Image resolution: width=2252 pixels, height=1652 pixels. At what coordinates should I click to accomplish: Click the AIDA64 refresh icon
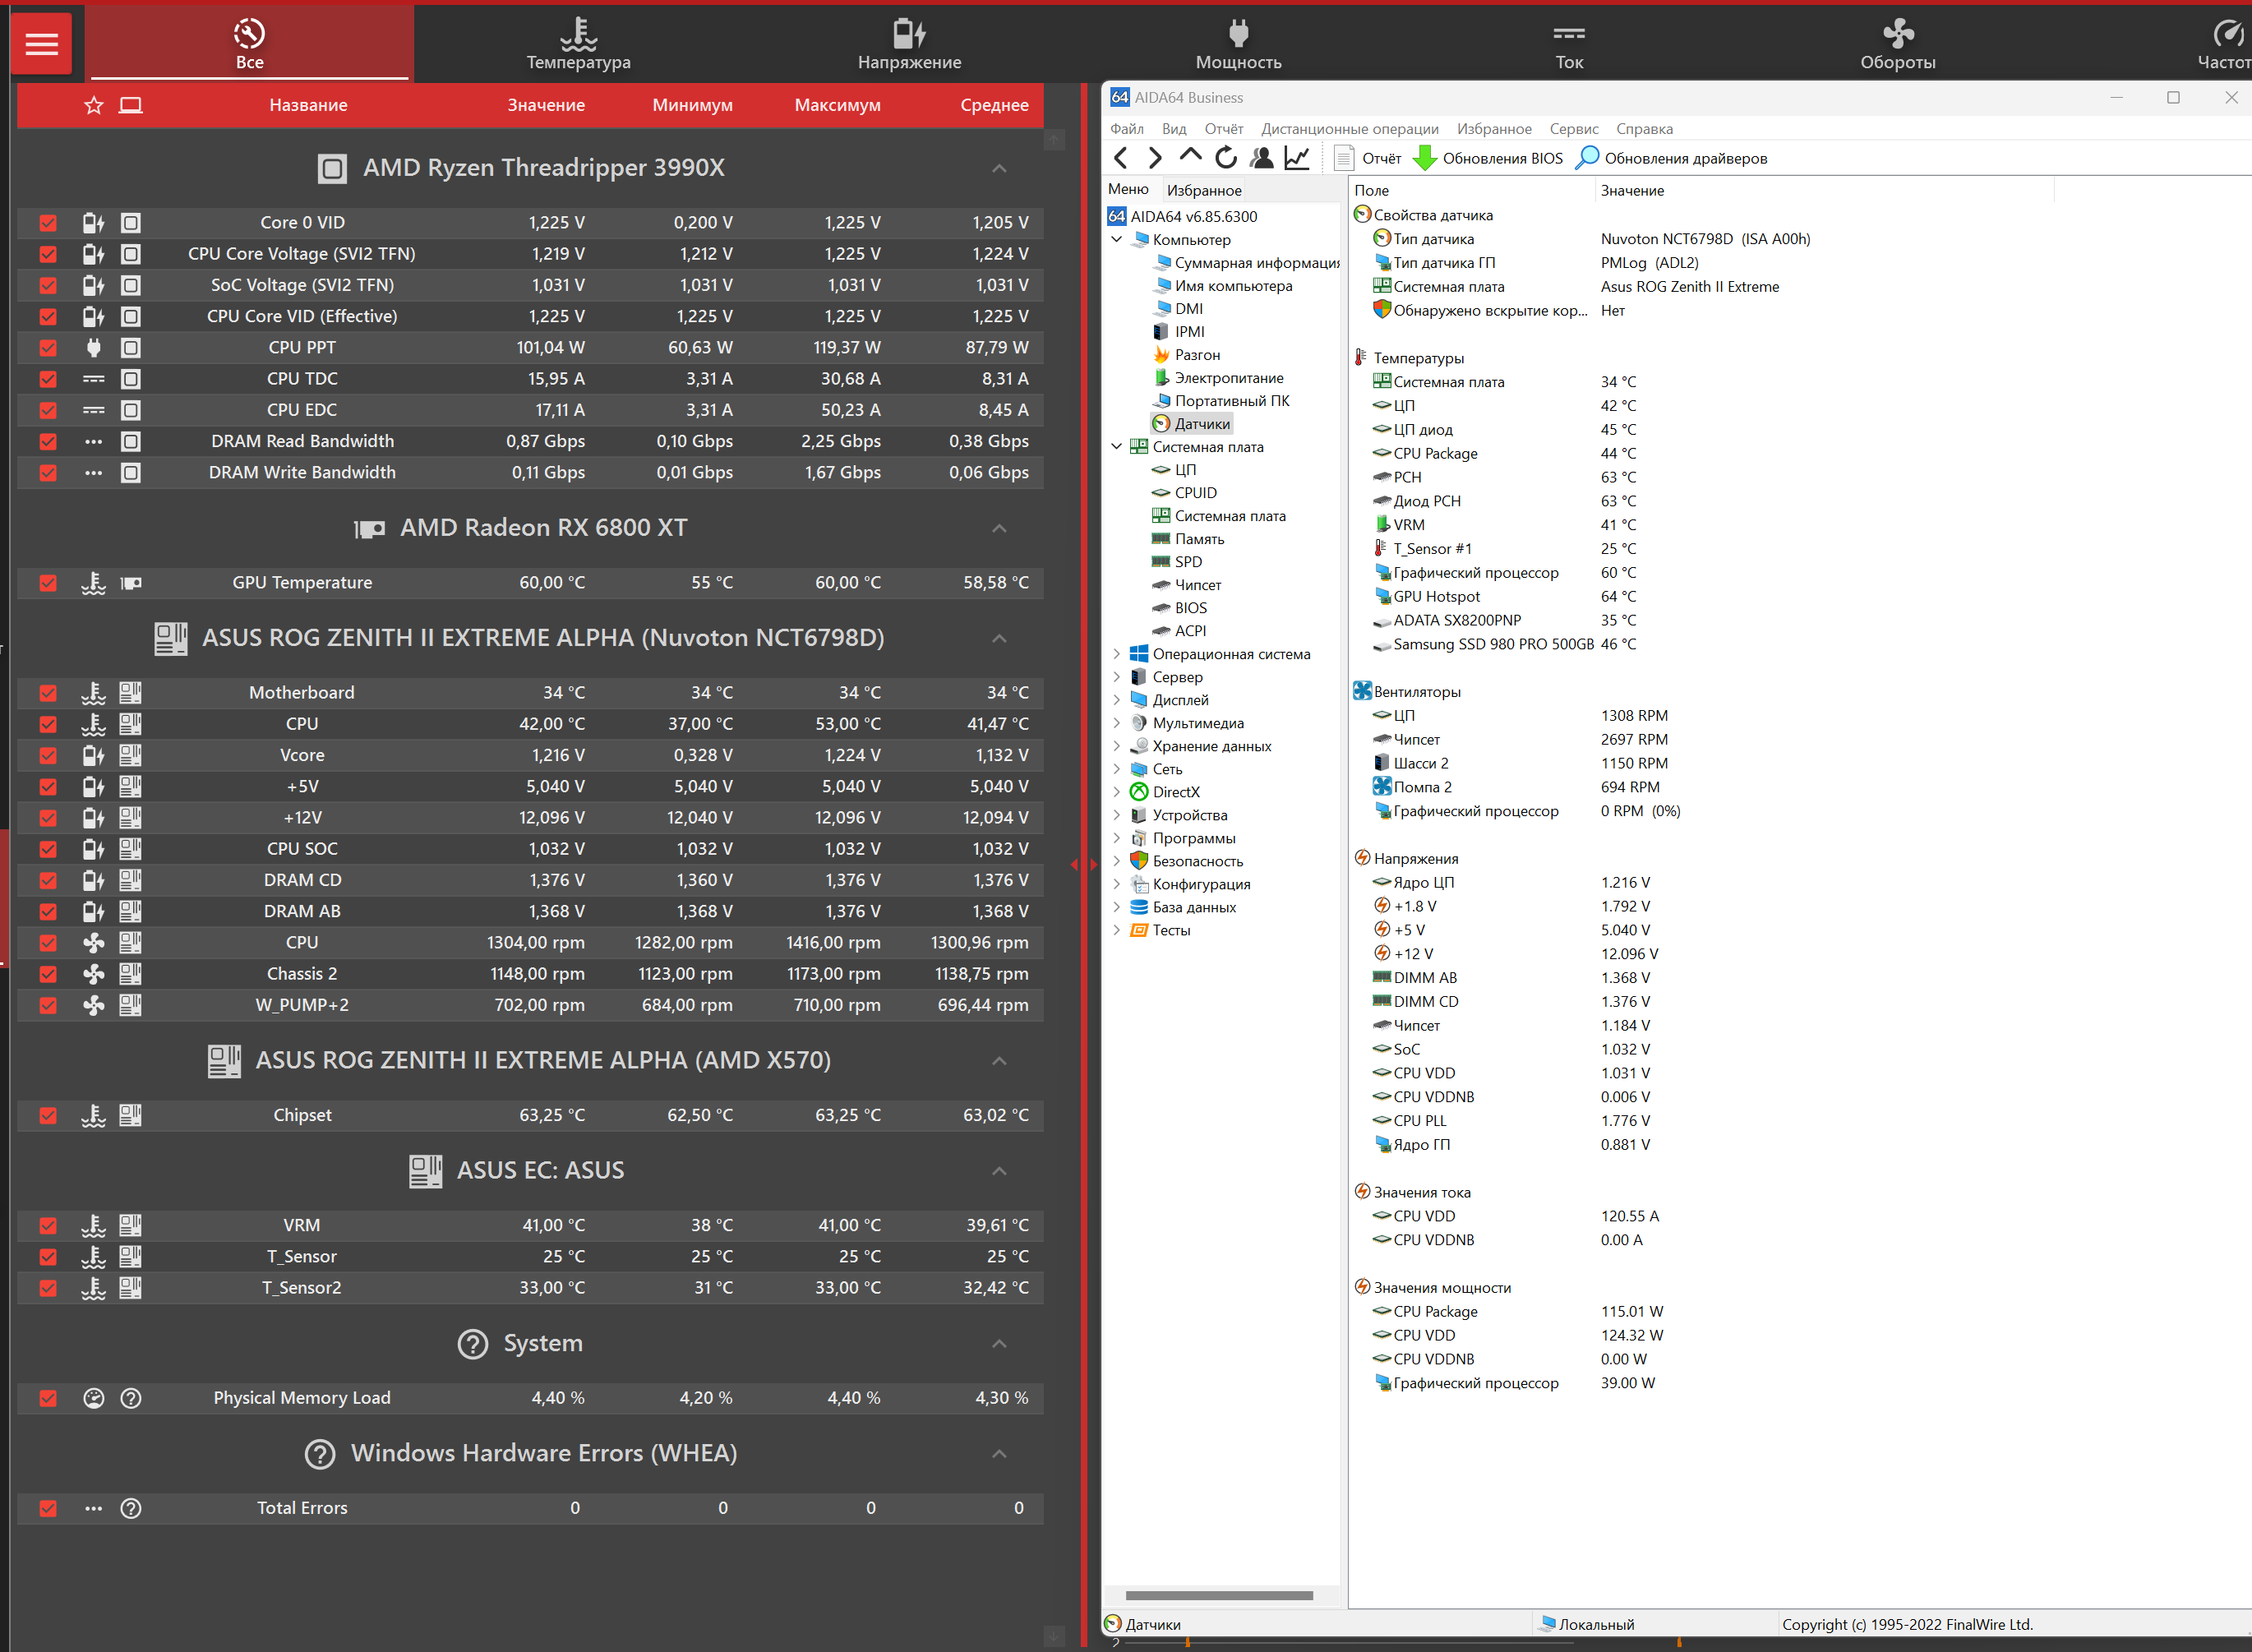coord(1226,158)
